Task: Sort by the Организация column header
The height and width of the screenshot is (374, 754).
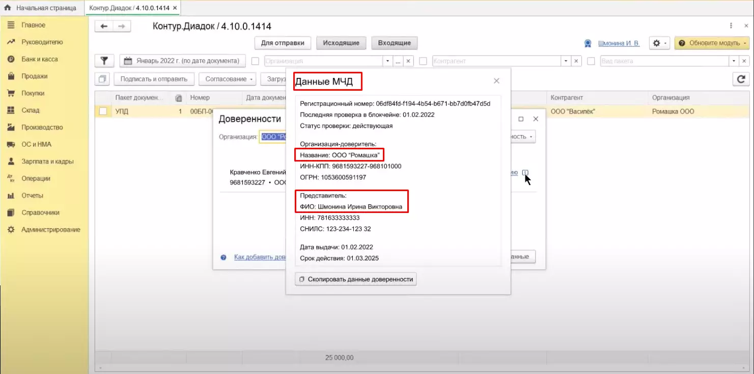Action: pyautogui.click(x=700, y=98)
